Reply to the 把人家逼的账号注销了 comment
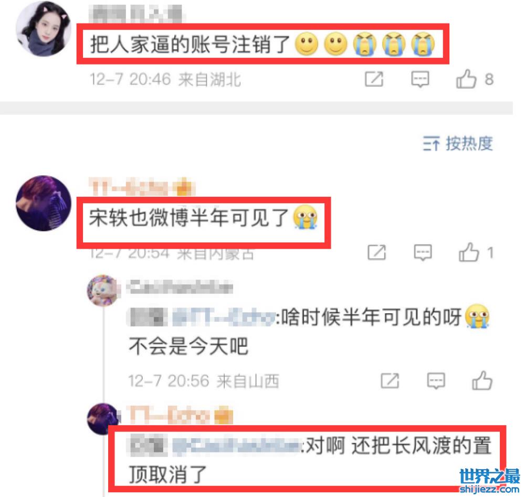 420,79
